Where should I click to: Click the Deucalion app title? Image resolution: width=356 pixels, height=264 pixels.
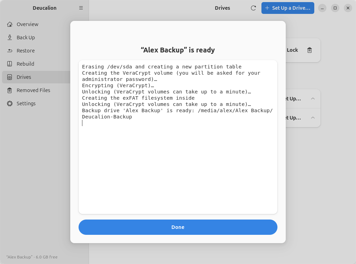tap(44, 8)
